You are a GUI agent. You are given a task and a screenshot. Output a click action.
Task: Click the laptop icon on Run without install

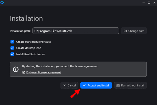click(x=118, y=85)
